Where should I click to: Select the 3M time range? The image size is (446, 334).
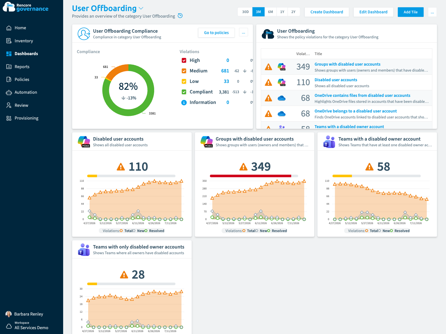(x=258, y=12)
